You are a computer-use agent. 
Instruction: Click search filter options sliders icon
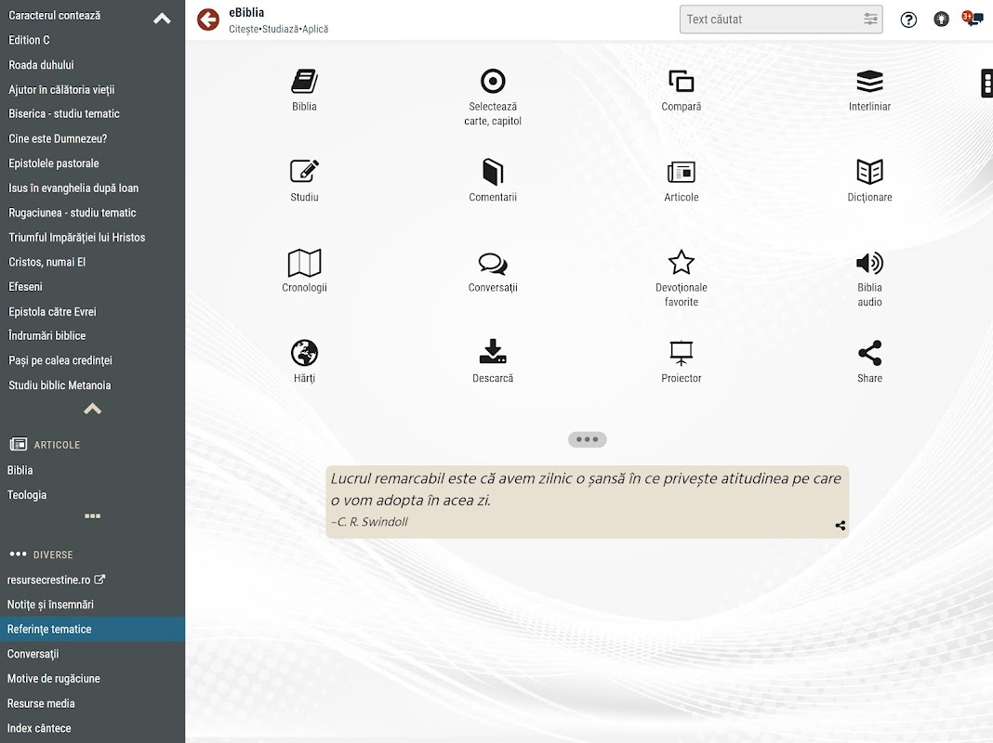point(871,19)
